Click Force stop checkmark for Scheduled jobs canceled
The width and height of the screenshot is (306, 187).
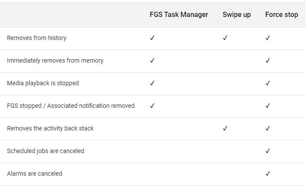click(268, 151)
